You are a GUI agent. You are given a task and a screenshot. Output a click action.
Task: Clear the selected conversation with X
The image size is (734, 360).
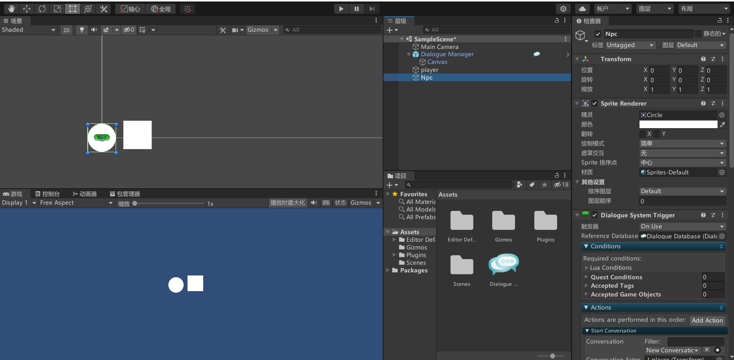click(707, 350)
